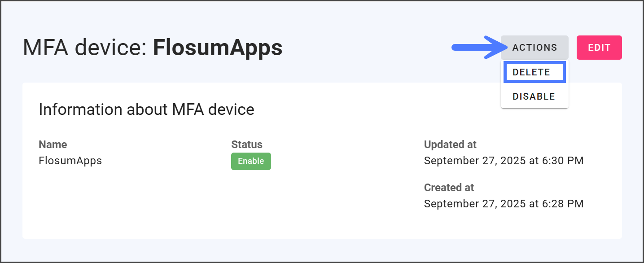The image size is (644, 263).
Task: Select the FlosumApps value under Name
Action: point(70,161)
